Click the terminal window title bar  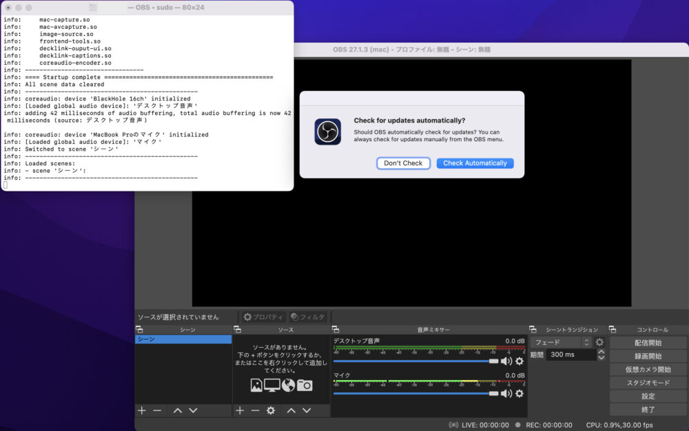tap(147, 8)
